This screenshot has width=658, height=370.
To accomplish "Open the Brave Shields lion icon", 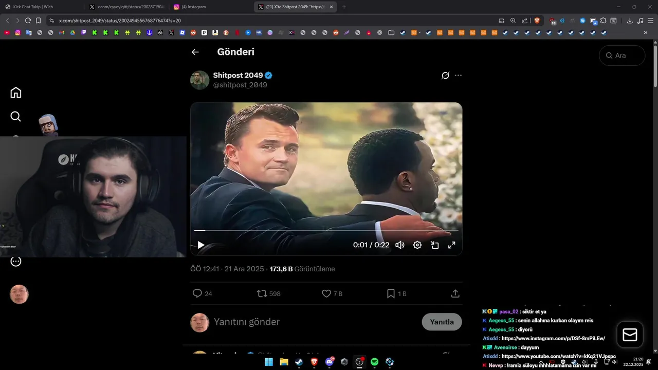I will coord(537,21).
